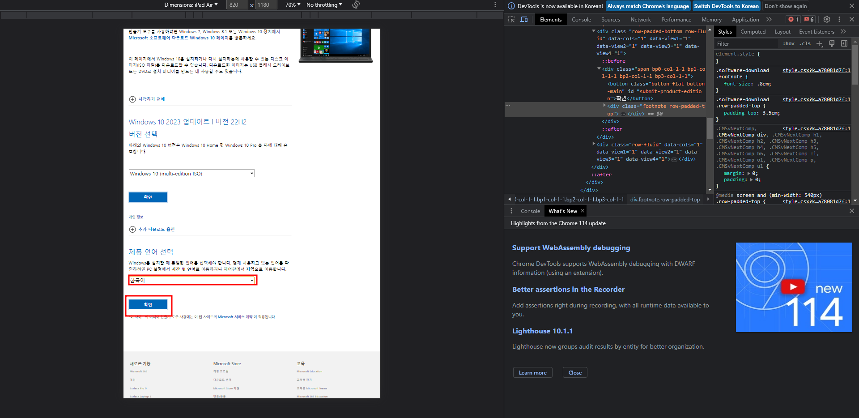The height and width of the screenshot is (418, 859).
Task: Show more Styles pane tabs chevron
Action: tap(843, 31)
